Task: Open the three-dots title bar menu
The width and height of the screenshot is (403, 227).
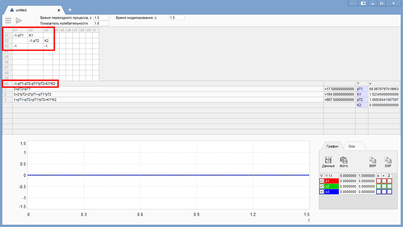Action: [x=353, y=3]
